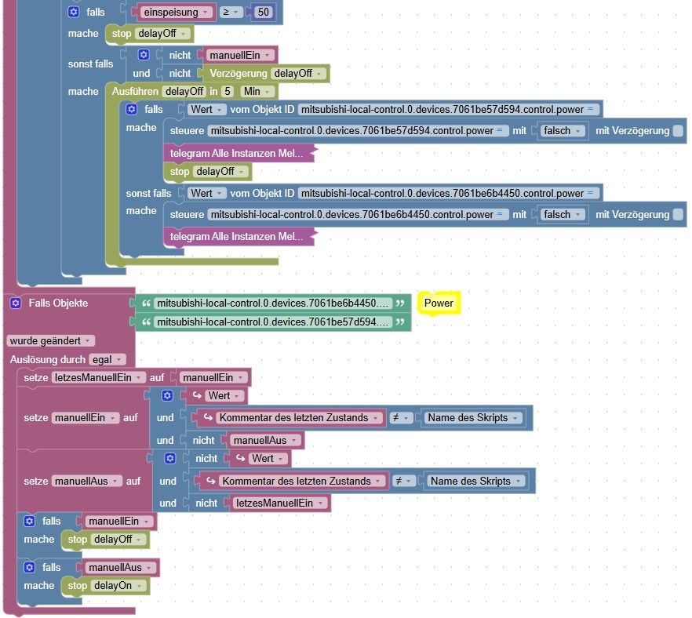
Task: Open gear on "Falls Objekte" trigger block
Action: tap(16, 303)
